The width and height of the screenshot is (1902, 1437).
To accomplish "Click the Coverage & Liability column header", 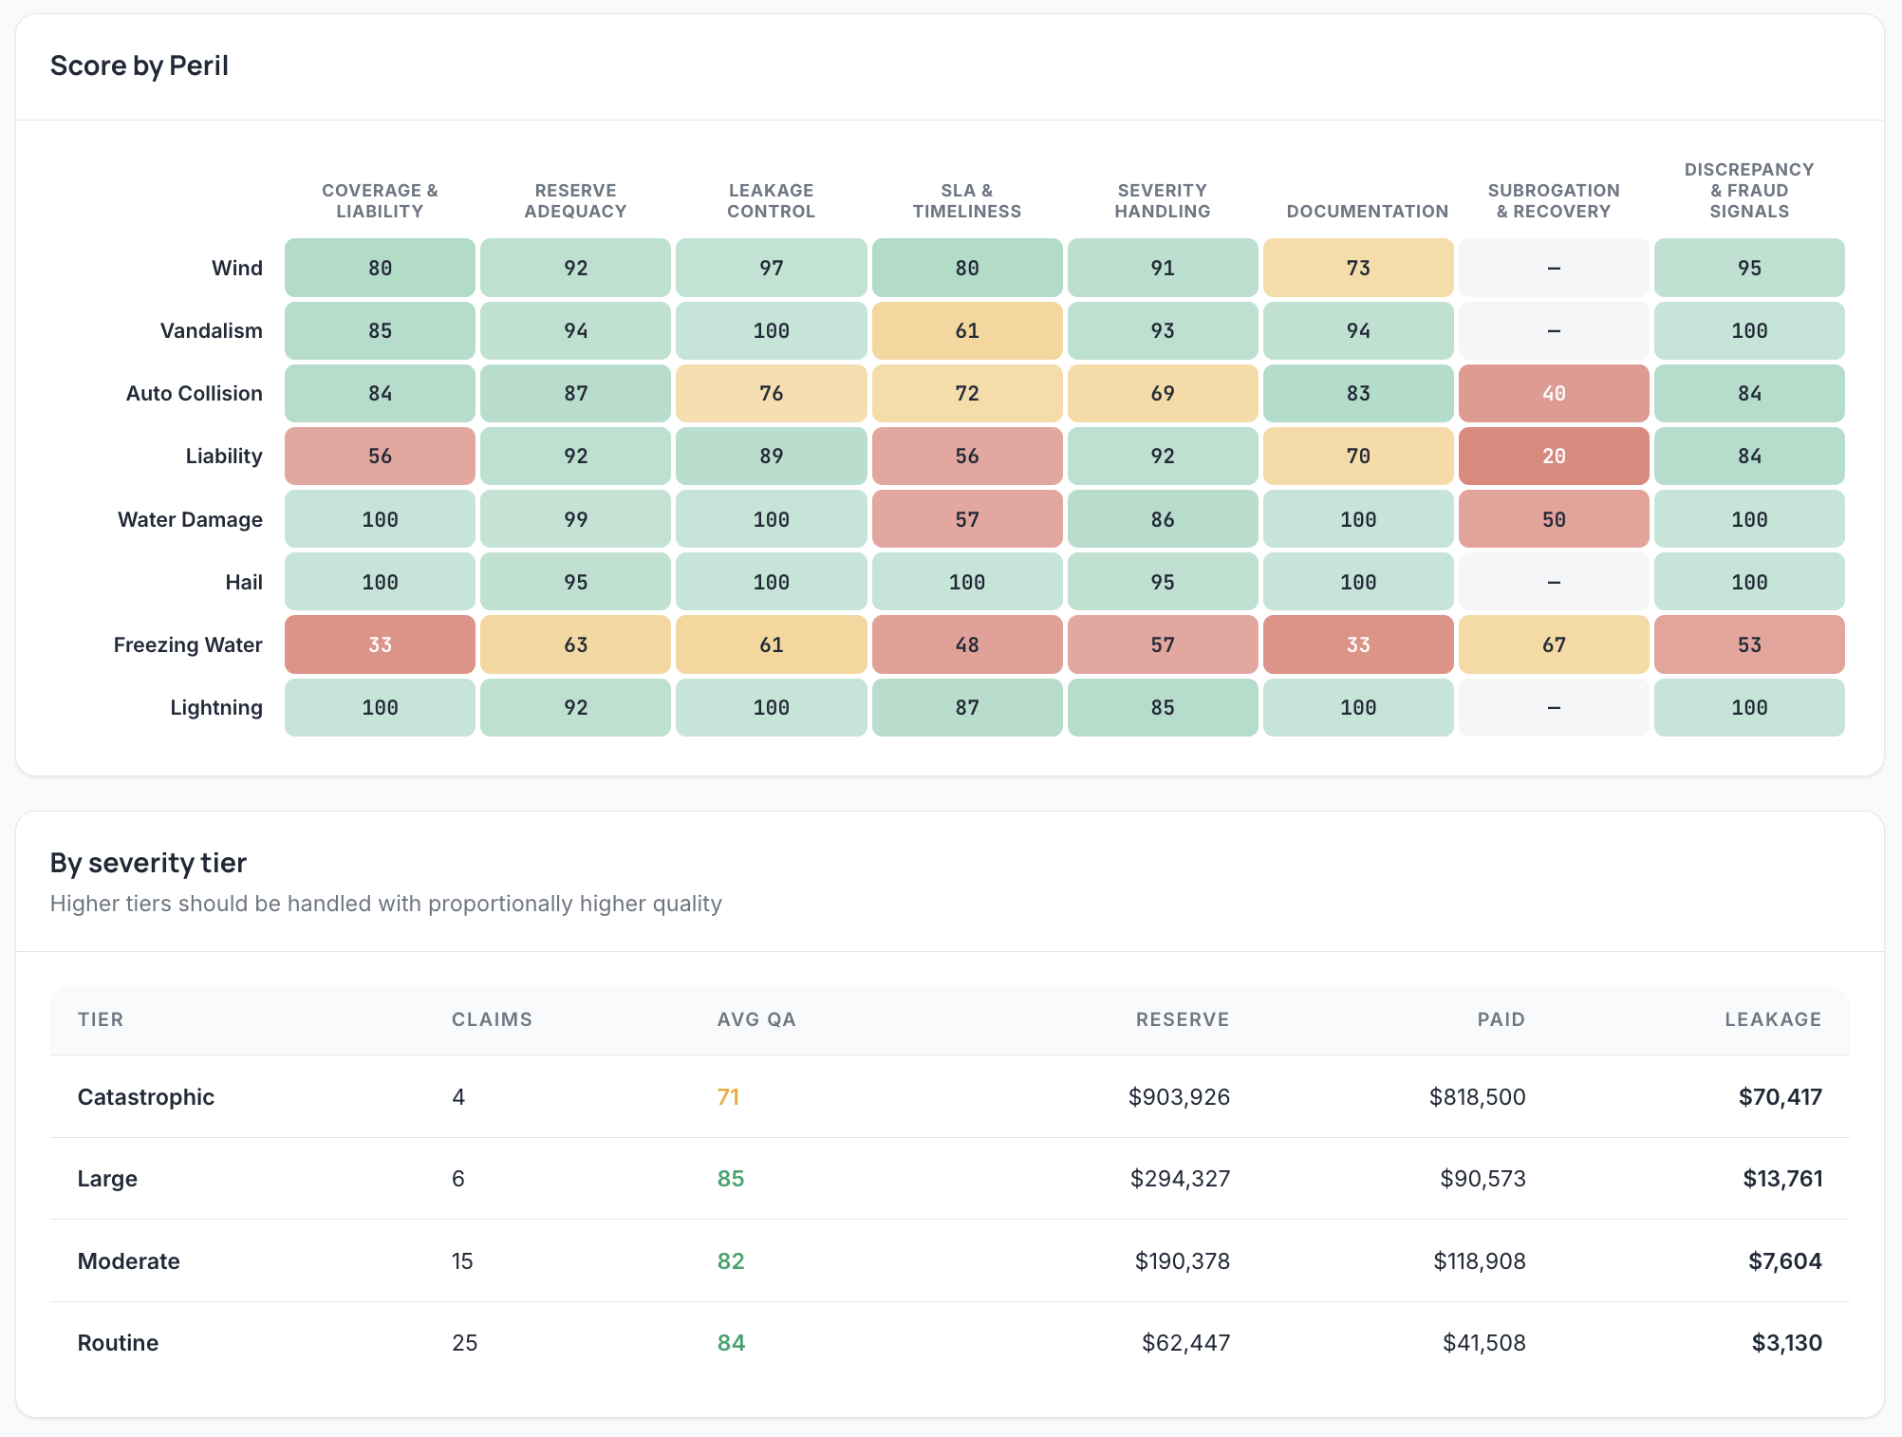I will [x=380, y=200].
